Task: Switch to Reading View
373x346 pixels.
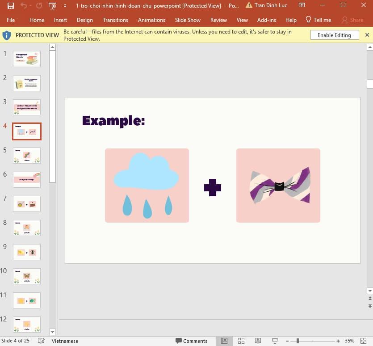Action: tap(258, 341)
